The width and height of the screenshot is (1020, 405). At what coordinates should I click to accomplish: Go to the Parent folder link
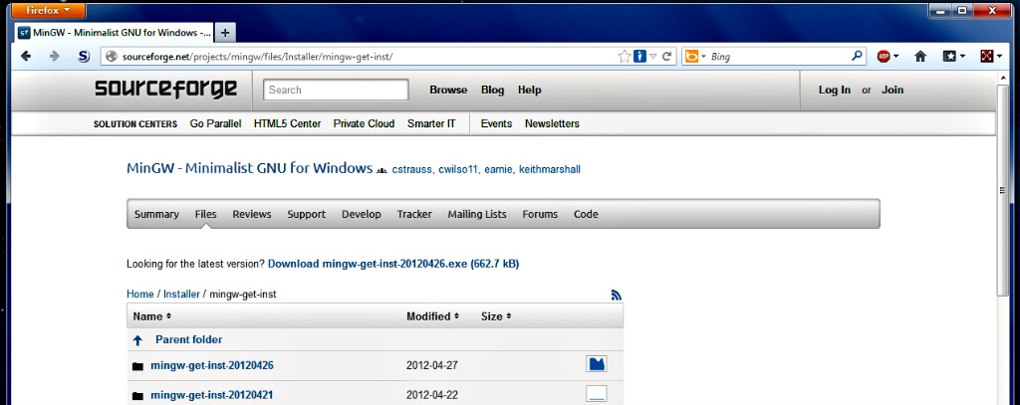188,339
